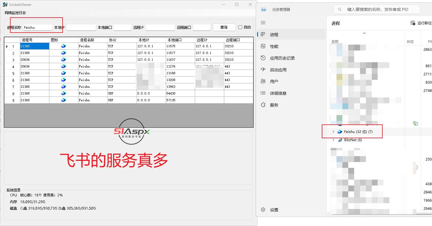Click the Feishu icon in row 2

pos(64,53)
